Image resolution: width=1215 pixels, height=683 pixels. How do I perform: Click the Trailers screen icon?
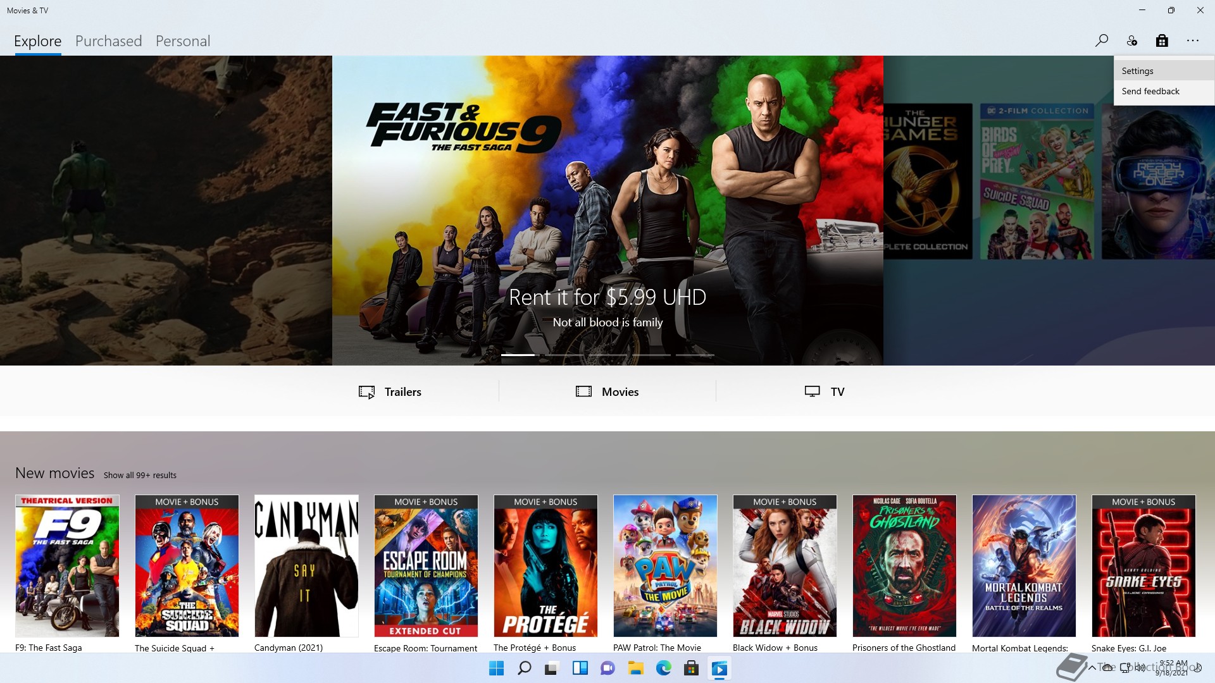[366, 391]
